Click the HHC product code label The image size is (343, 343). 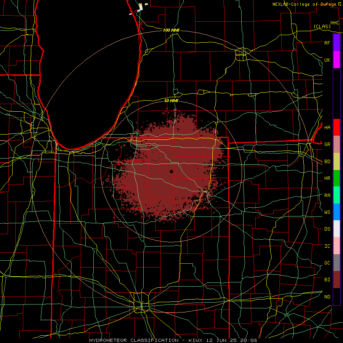pyautogui.click(x=335, y=23)
